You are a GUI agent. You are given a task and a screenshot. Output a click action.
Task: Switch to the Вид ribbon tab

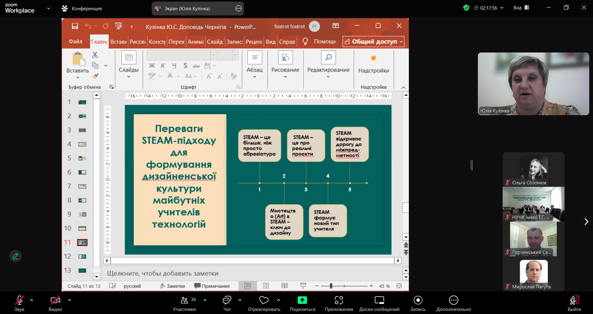(x=271, y=42)
